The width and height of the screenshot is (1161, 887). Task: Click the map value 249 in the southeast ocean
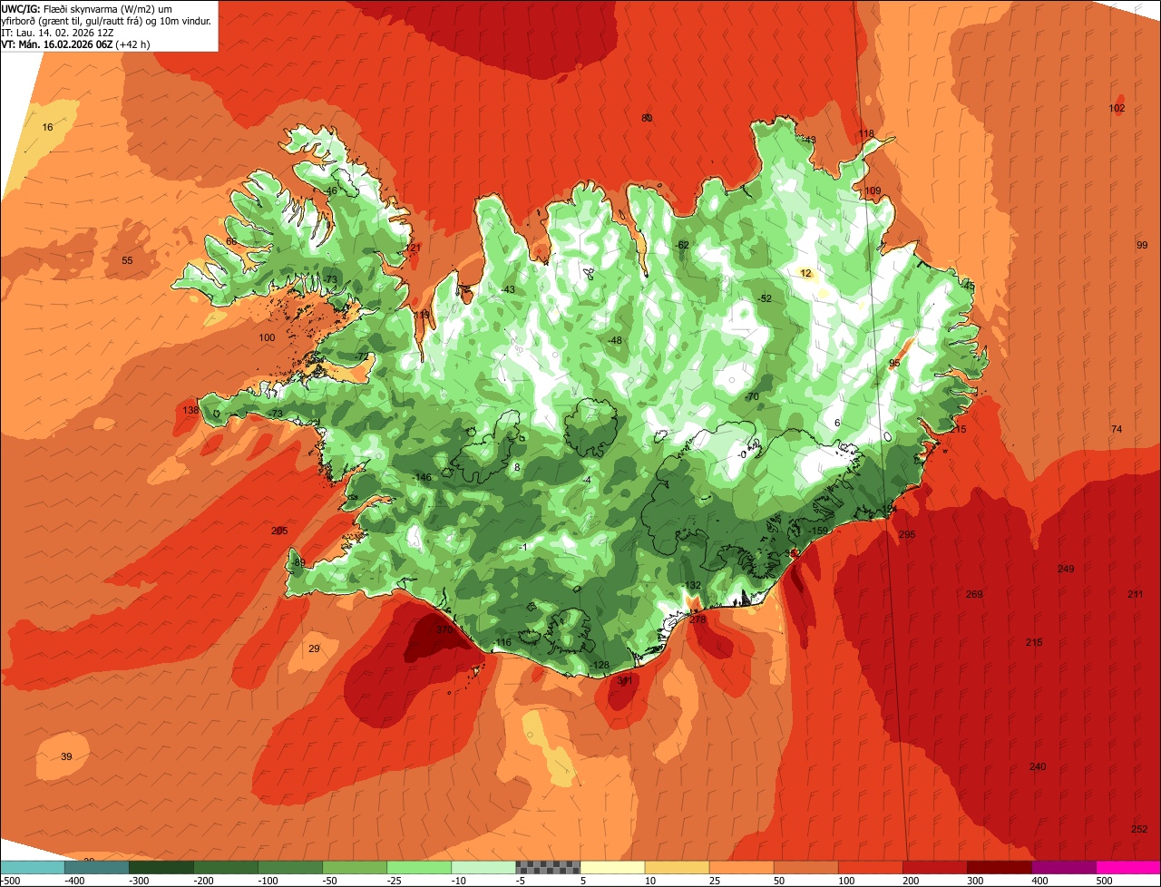(1066, 569)
